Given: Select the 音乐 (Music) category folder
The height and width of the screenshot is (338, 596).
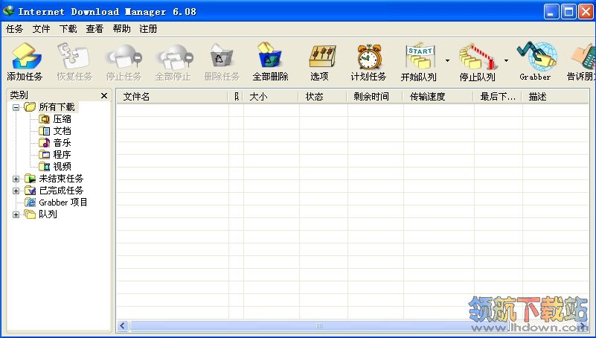Looking at the screenshot, I should (x=55, y=143).
